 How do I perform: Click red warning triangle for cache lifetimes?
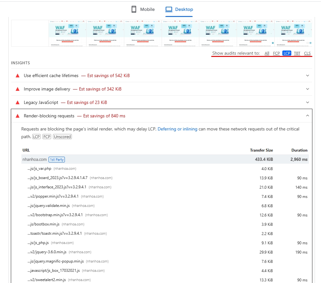(18, 75)
